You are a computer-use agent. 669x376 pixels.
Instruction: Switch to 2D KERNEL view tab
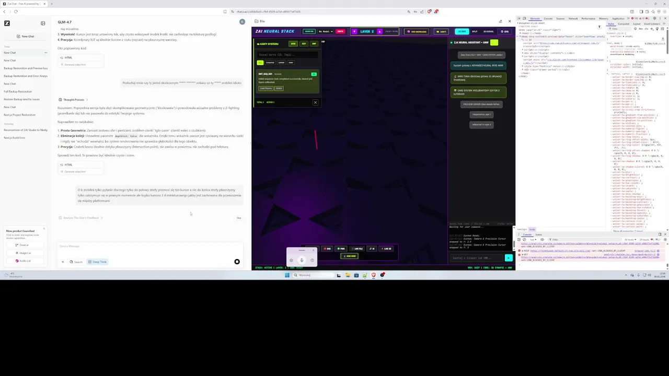coord(488,31)
